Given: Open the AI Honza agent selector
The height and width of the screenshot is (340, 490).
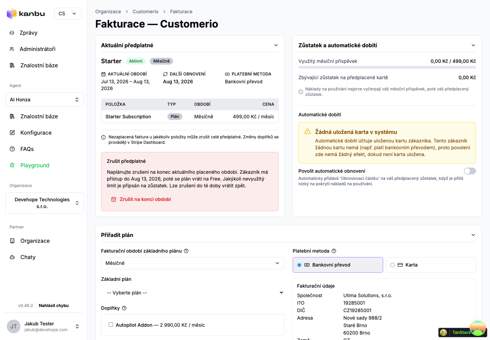Looking at the screenshot, I should point(45,100).
